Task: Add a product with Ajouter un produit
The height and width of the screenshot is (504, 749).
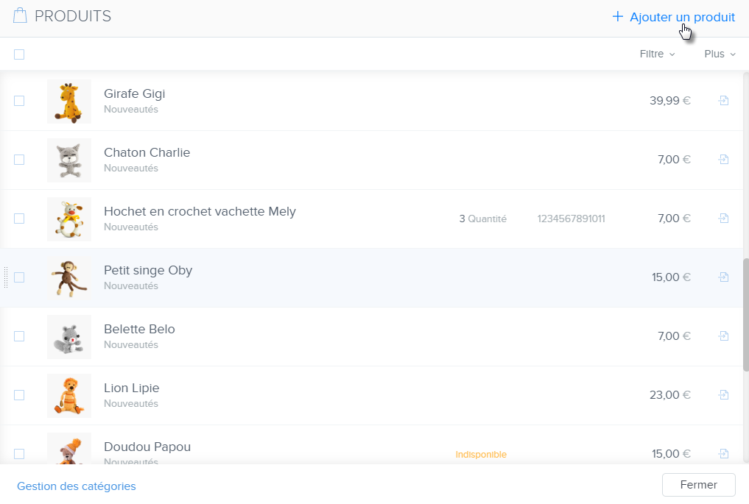Action: coord(673,17)
